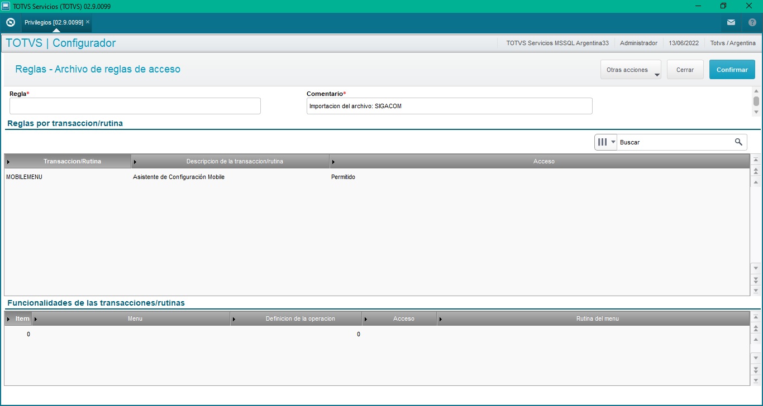763x406 pixels.
Task: Jump to first row in rules grid
Action: [756, 159]
